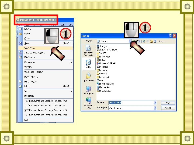Click the Open folder icon in File menu
Screen dimensions: 194x145
[20, 34]
